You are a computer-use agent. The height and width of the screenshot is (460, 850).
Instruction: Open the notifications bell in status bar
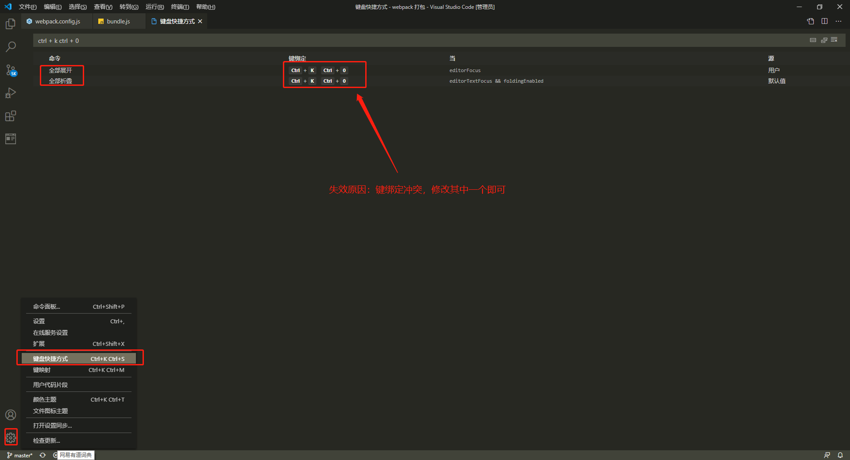[x=840, y=455]
